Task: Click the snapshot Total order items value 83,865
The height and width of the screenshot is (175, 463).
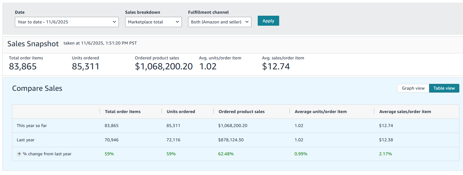Action: [x=23, y=67]
